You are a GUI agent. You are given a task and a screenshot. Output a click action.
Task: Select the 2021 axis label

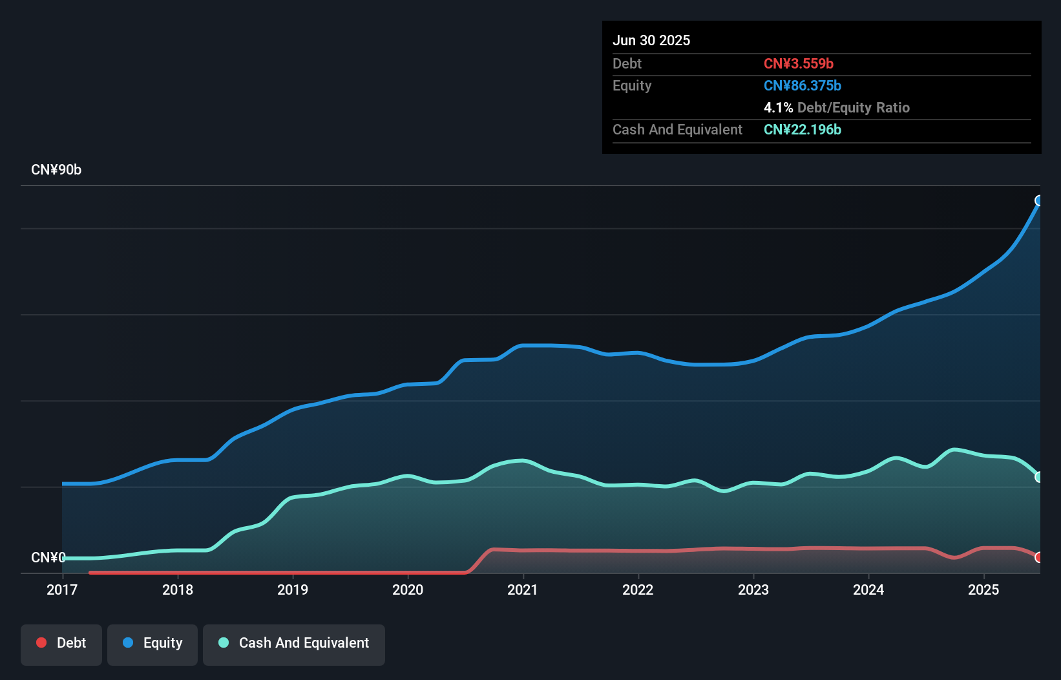[523, 590]
